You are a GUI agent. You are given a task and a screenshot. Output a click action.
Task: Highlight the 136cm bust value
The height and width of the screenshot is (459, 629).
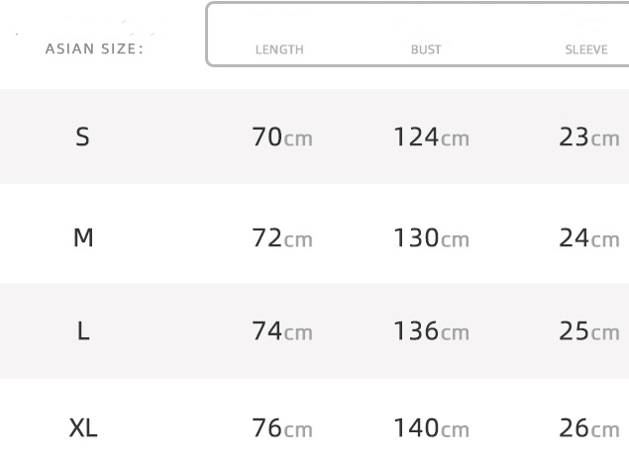click(431, 331)
